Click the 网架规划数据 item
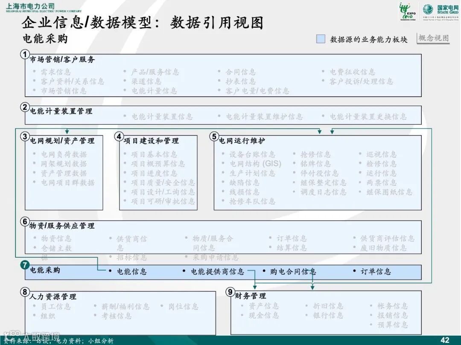461x345 pixels. coord(64,164)
